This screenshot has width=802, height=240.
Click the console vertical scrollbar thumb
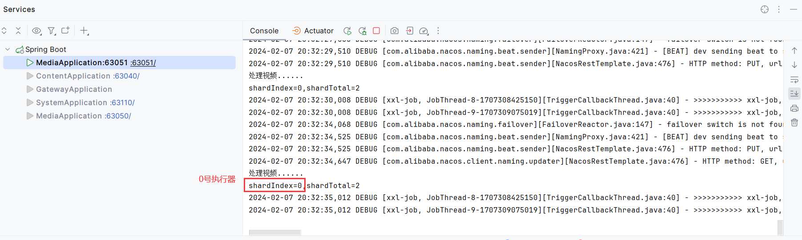780,227
